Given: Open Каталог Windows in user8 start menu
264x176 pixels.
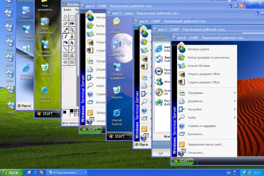Looking at the screenshot, I should pyautogui.click(x=207, y=66).
